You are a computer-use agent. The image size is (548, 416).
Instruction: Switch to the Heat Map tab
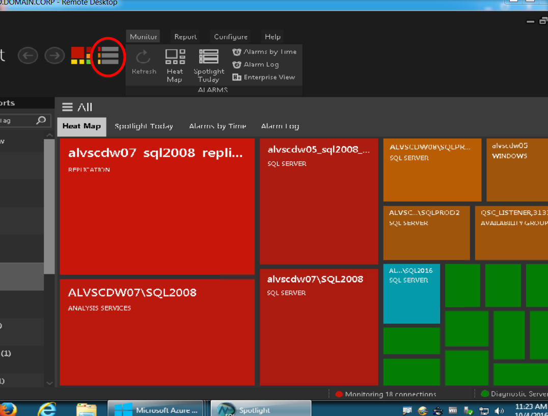[82, 126]
